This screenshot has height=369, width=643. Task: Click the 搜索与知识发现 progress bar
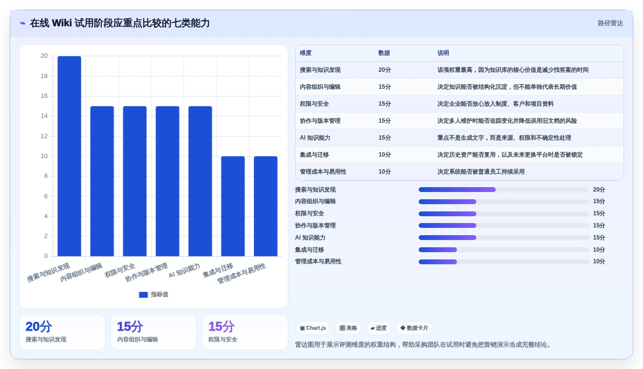pos(504,190)
